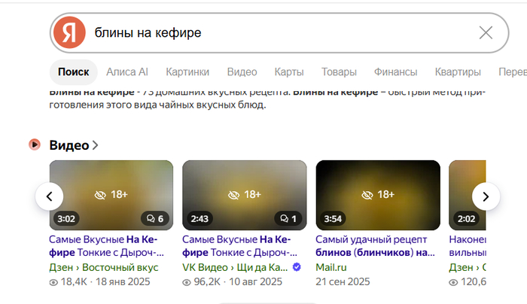Select the Поиск tab
This screenshot has width=527, height=304.
[74, 72]
